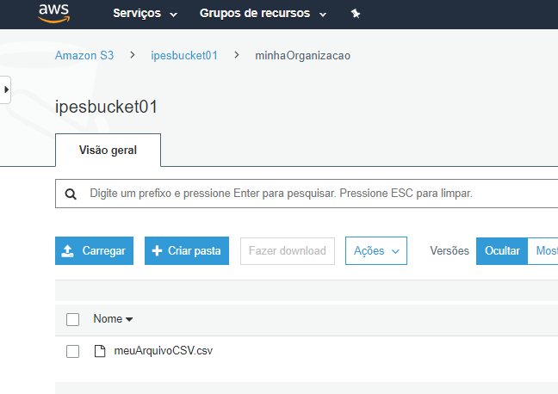This screenshot has width=558, height=394.
Task: Go to Amazon S3 breadcrumb link
Action: pyautogui.click(x=84, y=55)
